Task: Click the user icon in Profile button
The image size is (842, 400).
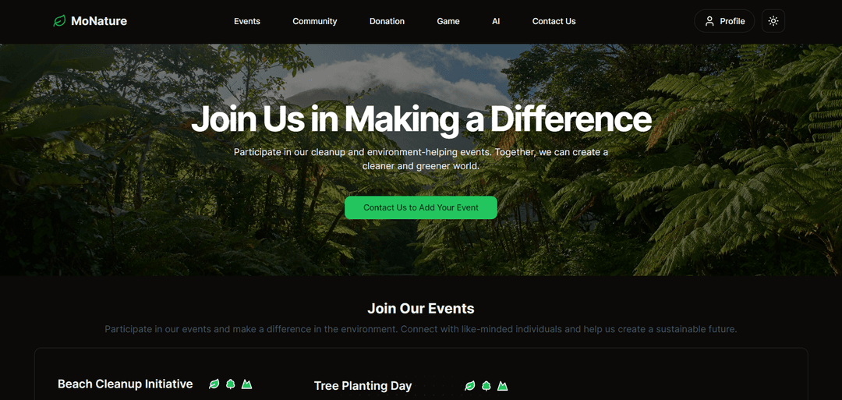Action: [x=709, y=21]
